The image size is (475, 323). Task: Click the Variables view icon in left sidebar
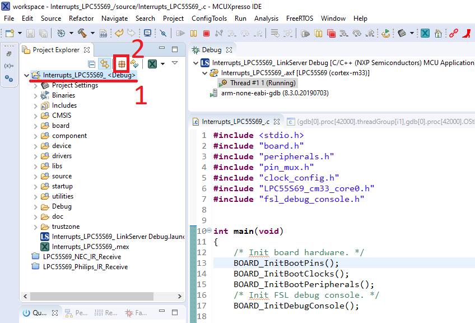[8, 66]
